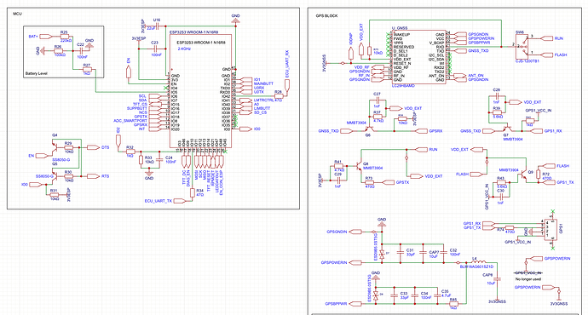
Task: Click the 'GPS BLOCK' title text
Action: point(326,15)
